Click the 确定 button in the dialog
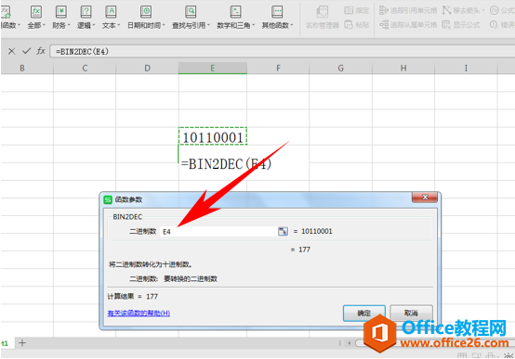 coord(363,314)
